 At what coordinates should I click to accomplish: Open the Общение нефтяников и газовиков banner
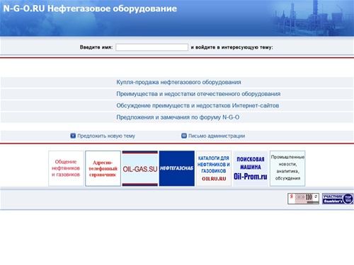pos(66,168)
